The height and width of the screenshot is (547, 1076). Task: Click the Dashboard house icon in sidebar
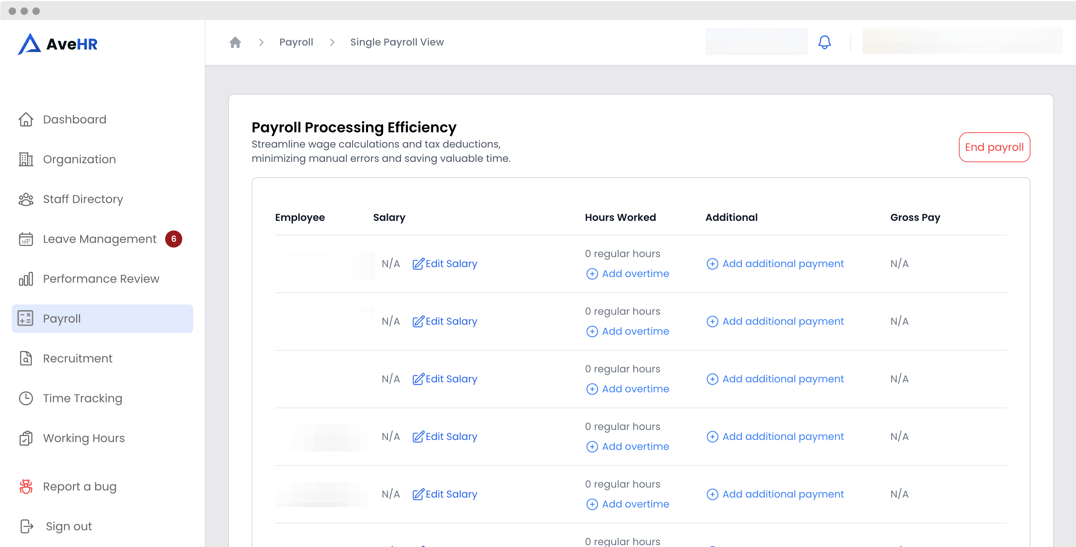point(26,120)
